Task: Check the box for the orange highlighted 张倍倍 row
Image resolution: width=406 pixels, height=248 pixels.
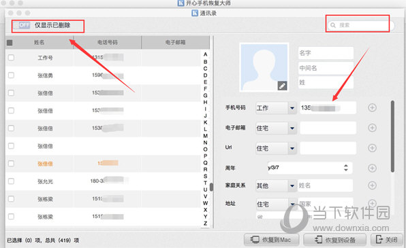Action: point(11,164)
